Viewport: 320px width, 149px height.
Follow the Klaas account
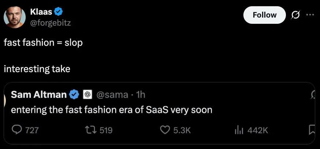(x=265, y=15)
